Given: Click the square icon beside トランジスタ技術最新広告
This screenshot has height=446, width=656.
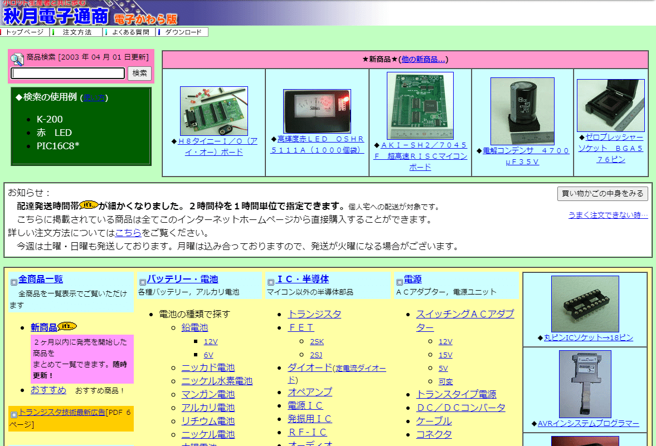Looking at the screenshot, I should click(x=14, y=415).
